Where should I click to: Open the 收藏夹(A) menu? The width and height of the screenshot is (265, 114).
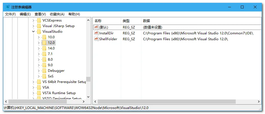[x=57, y=14]
